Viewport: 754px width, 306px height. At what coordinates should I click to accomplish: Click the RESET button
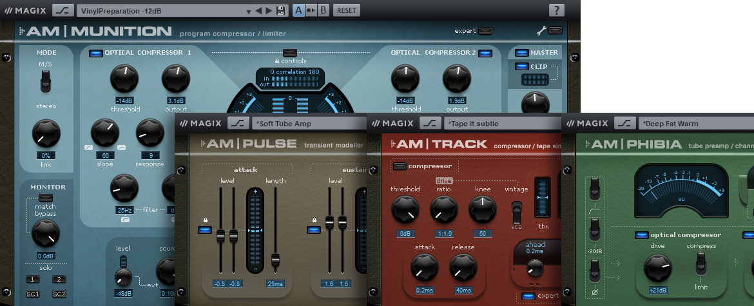347,10
